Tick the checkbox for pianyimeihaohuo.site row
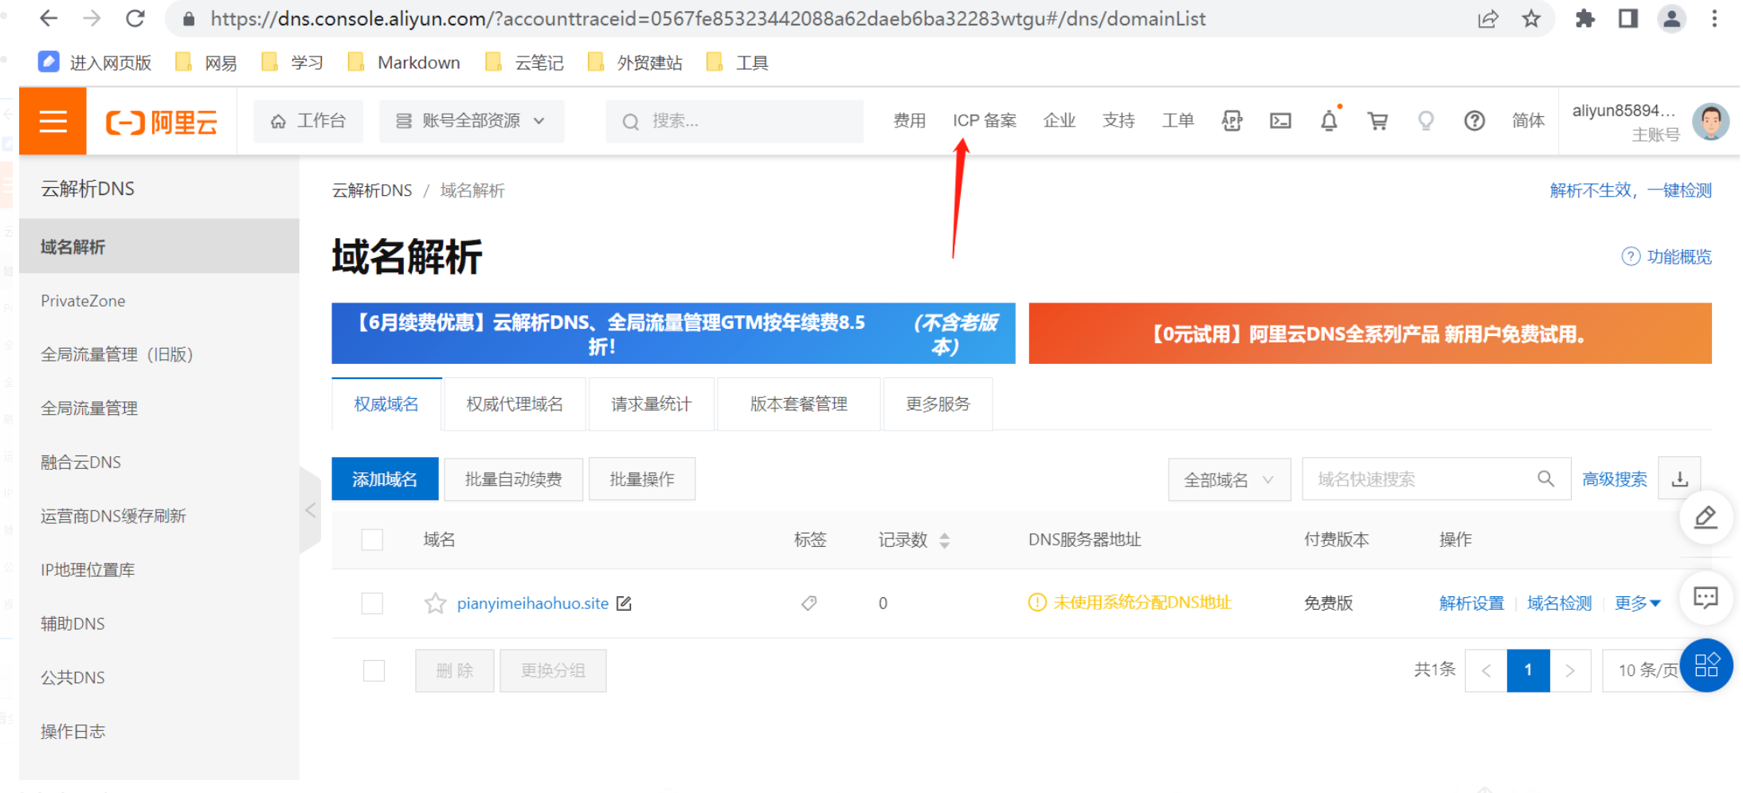 (372, 604)
